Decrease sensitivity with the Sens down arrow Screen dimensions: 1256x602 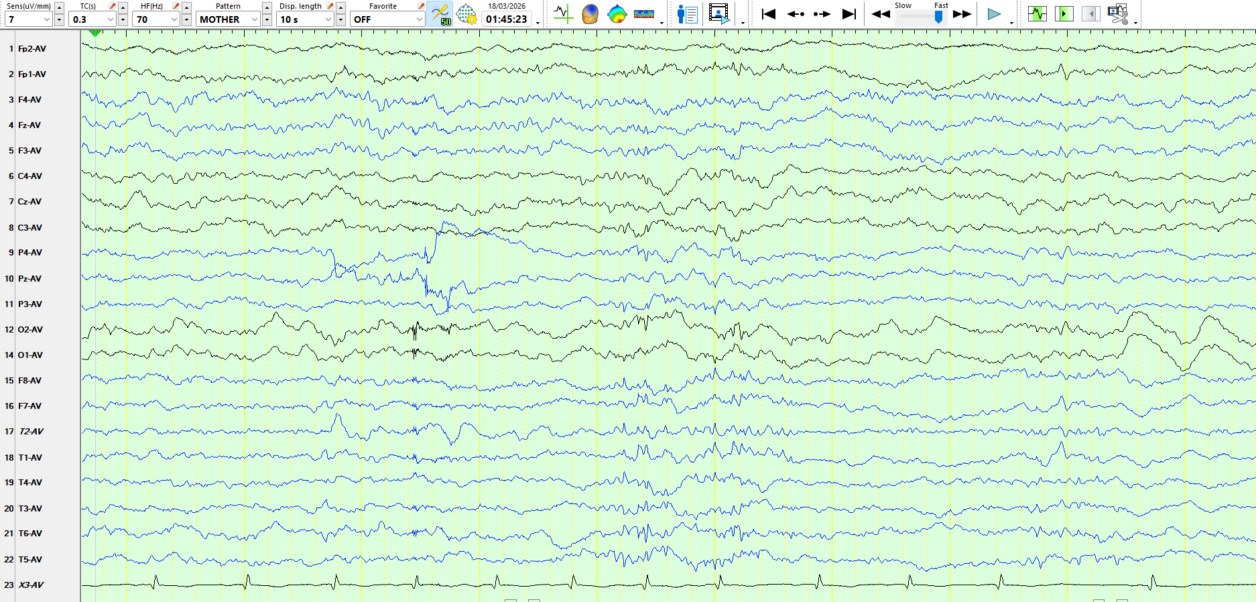pyautogui.click(x=59, y=20)
